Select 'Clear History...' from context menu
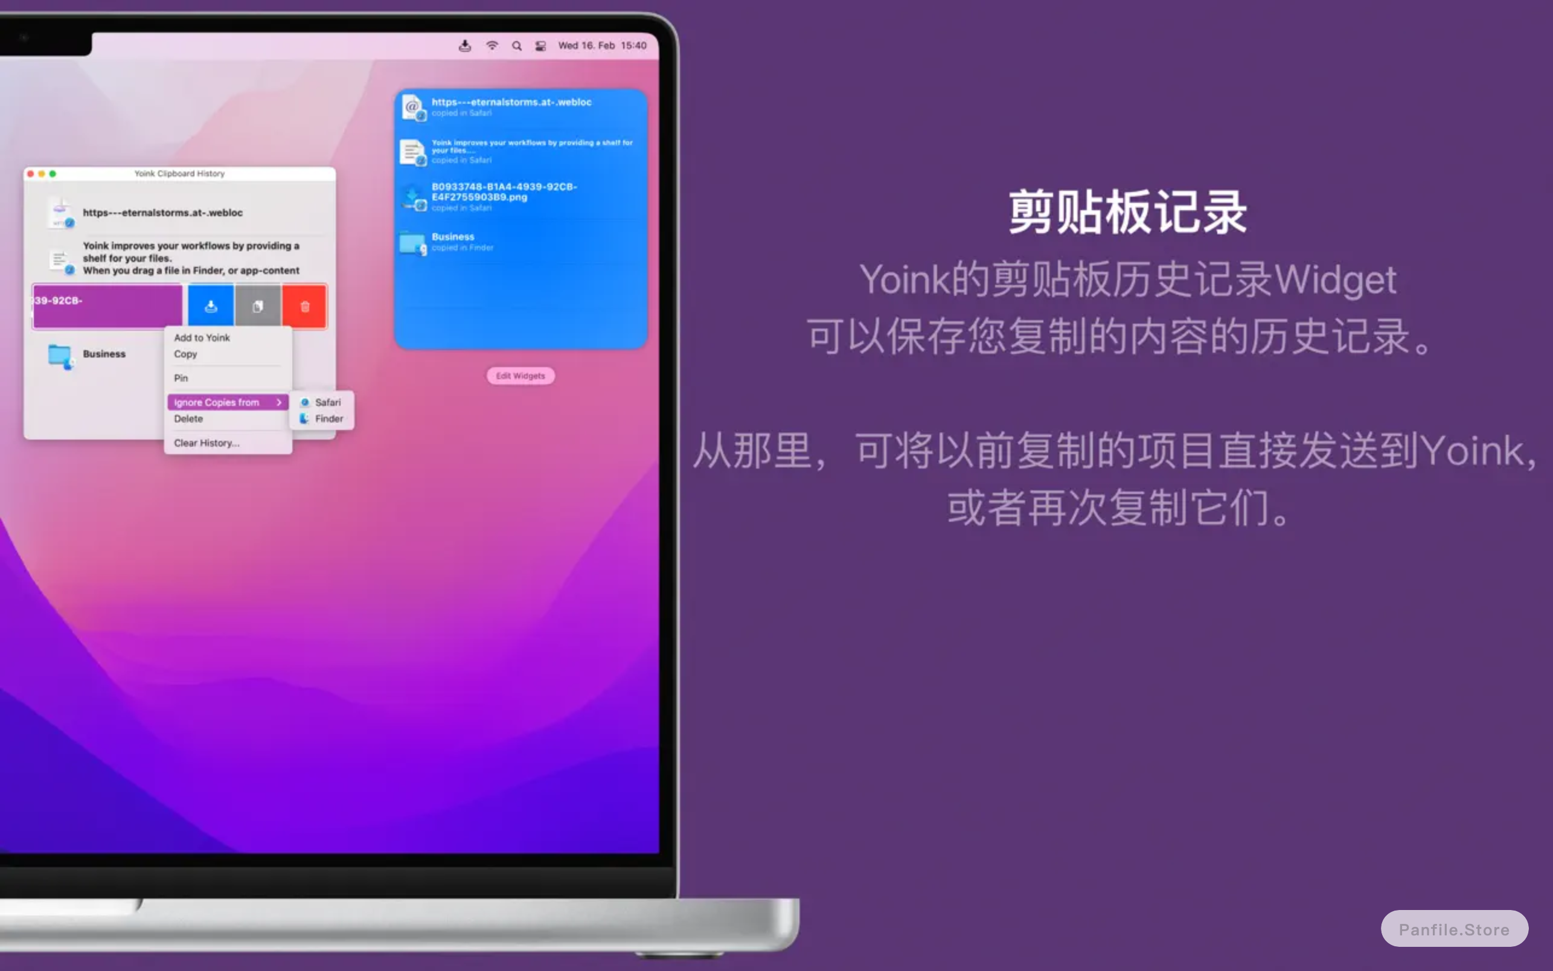Screen dimensions: 1553x971 [205, 443]
